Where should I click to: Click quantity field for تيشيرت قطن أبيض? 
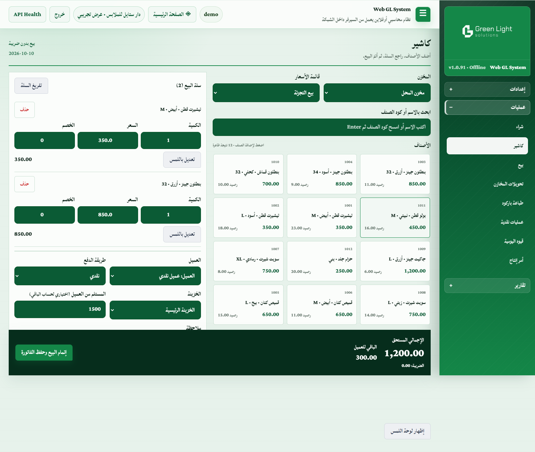click(171, 140)
